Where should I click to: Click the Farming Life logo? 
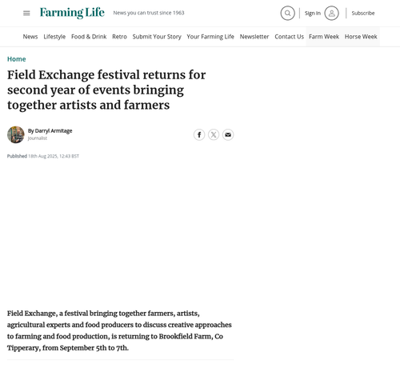click(x=72, y=13)
